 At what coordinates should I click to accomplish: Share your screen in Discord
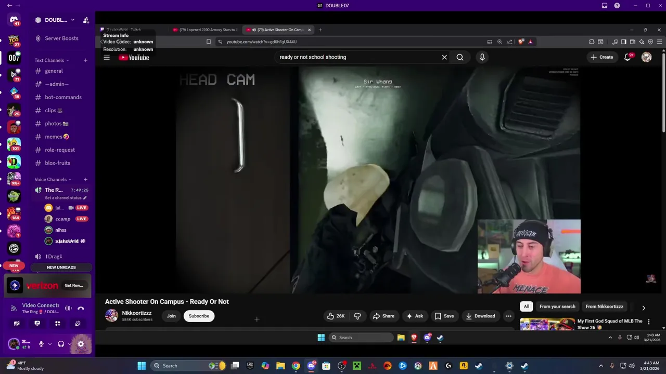point(37,323)
